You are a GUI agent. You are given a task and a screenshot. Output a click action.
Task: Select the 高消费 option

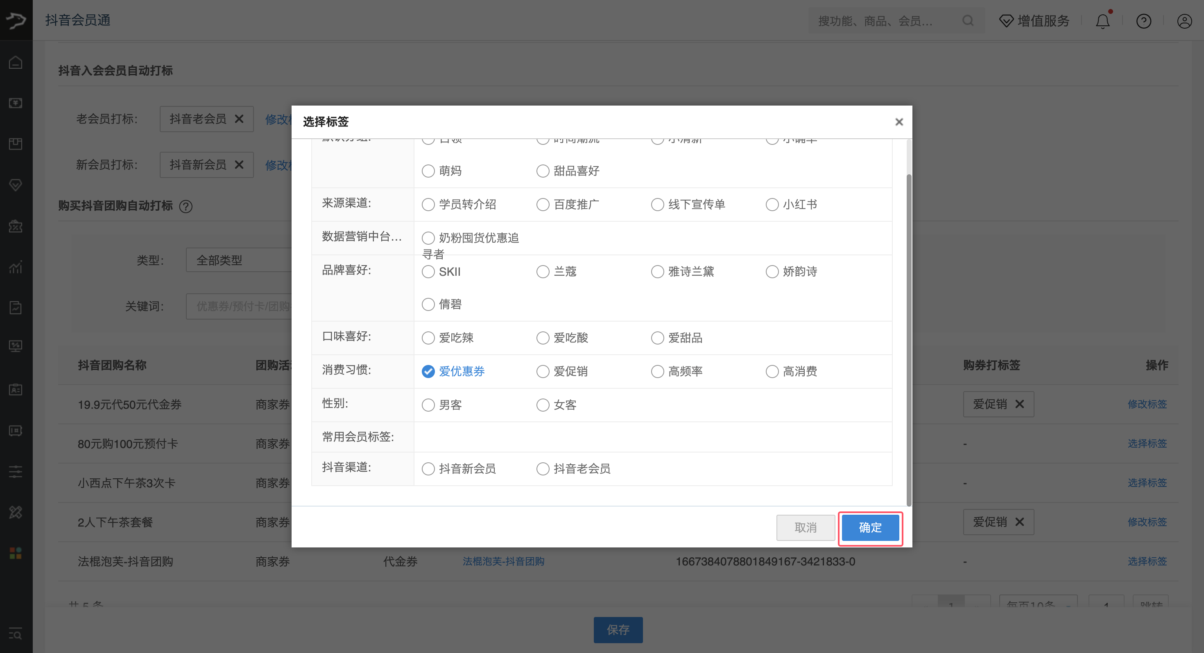click(791, 372)
